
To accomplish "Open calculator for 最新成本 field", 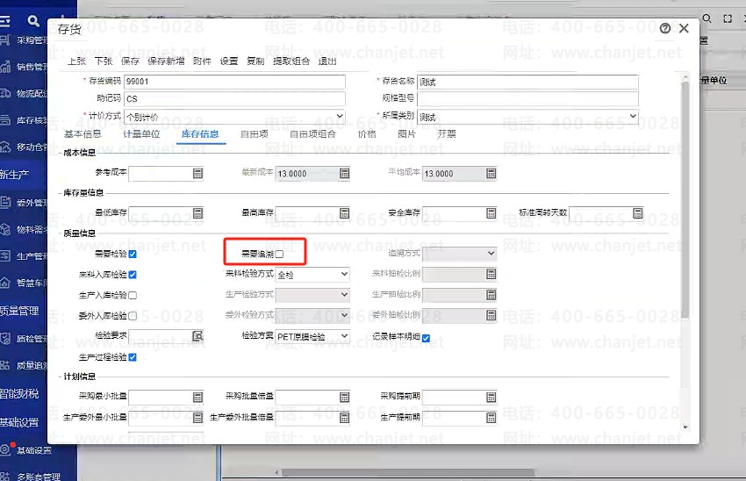I will (345, 174).
